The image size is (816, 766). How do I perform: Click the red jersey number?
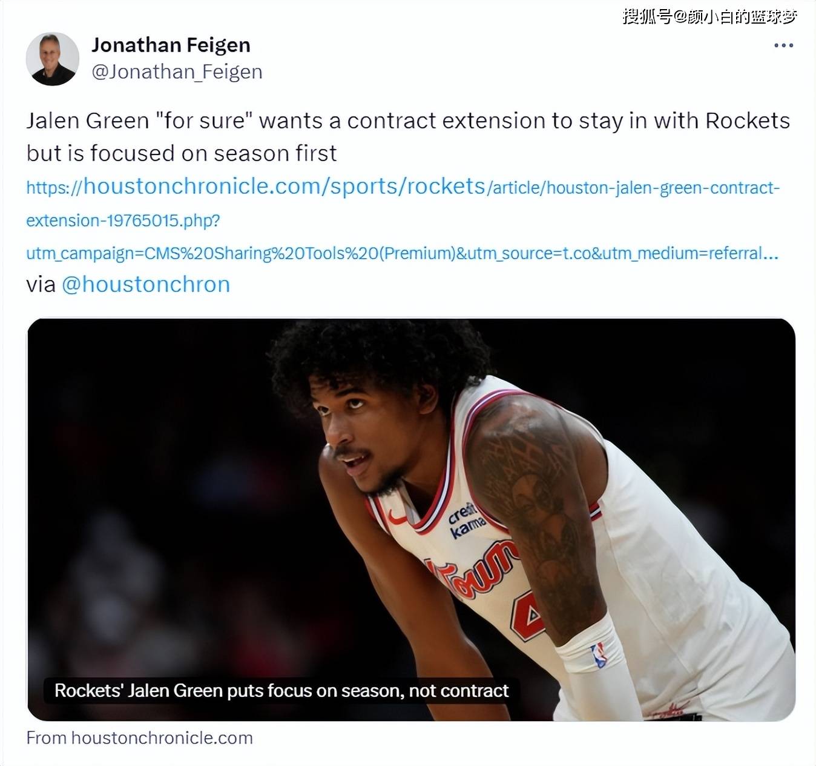pos(527,616)
